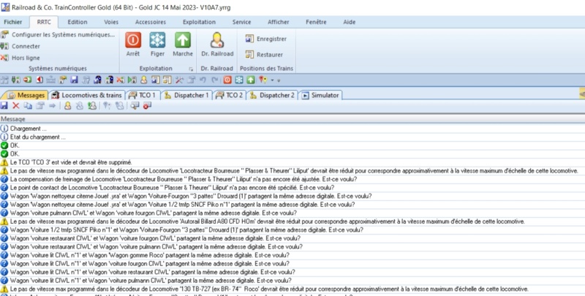Click Hors ligne in ribbon
The width and height of the screenshot is (585, 296).
click(x=20, y=58)
